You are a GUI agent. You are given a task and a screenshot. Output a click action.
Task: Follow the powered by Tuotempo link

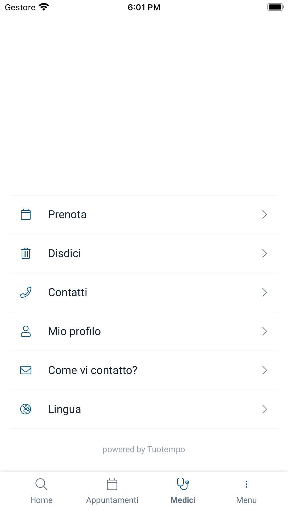coord(144,449)
